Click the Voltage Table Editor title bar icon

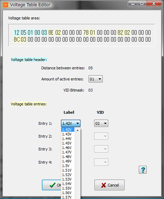click(x=6, y=5)
